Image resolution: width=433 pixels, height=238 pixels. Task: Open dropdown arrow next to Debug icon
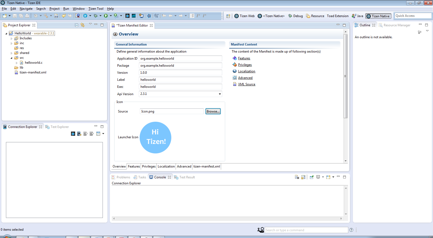(100, 16)
